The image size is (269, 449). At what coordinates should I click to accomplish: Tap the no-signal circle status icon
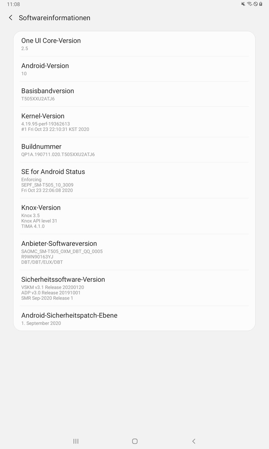point(256,4)
